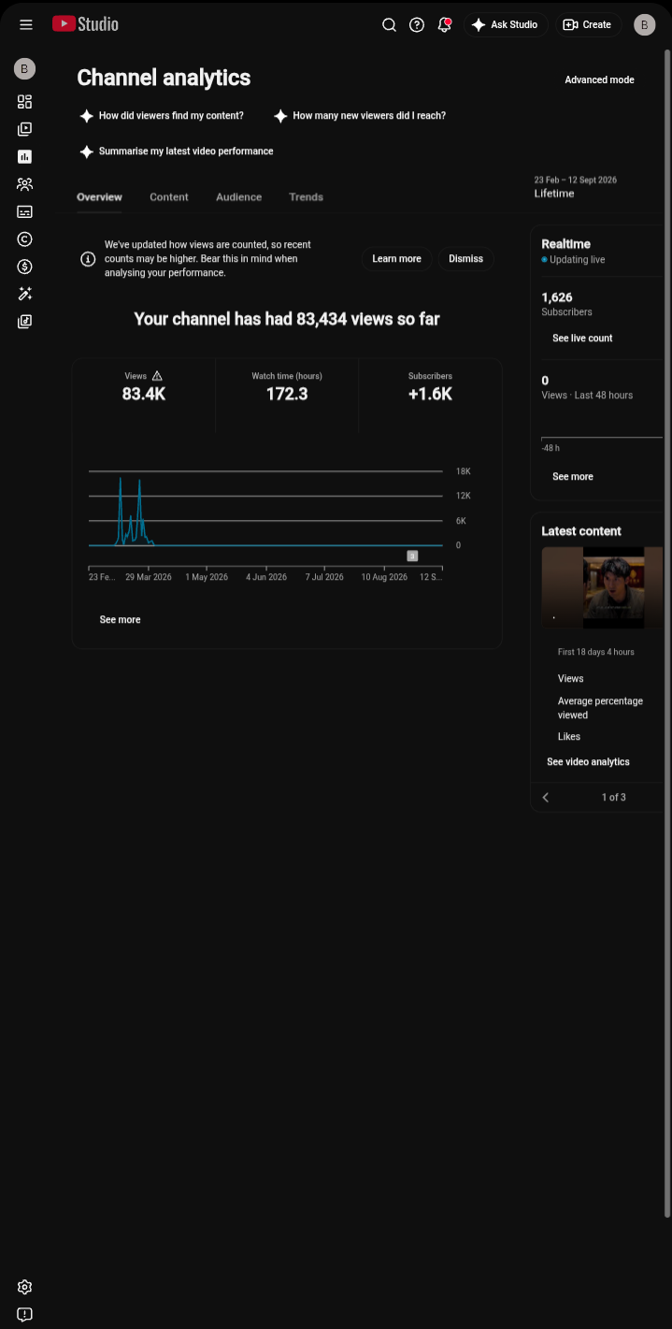The height and width of the screenshot is (1329, 672).
Task: Open Copyright sidebar icon
Action: 25,239
